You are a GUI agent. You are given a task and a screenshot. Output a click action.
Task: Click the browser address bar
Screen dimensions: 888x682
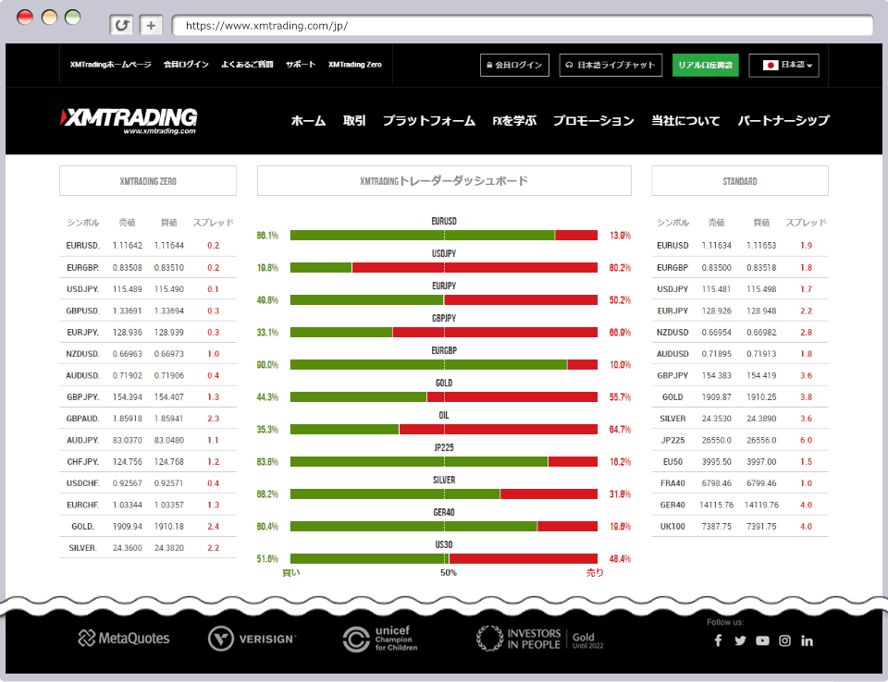518,25
